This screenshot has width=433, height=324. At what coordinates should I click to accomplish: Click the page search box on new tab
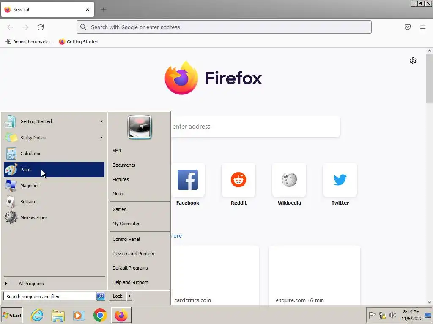255,127
